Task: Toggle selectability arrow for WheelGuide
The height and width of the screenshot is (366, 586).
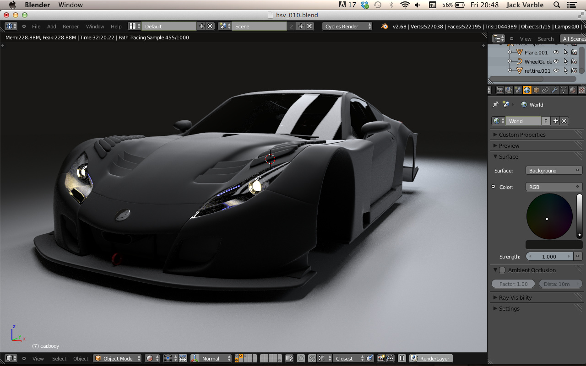Action: click(565, 61)
